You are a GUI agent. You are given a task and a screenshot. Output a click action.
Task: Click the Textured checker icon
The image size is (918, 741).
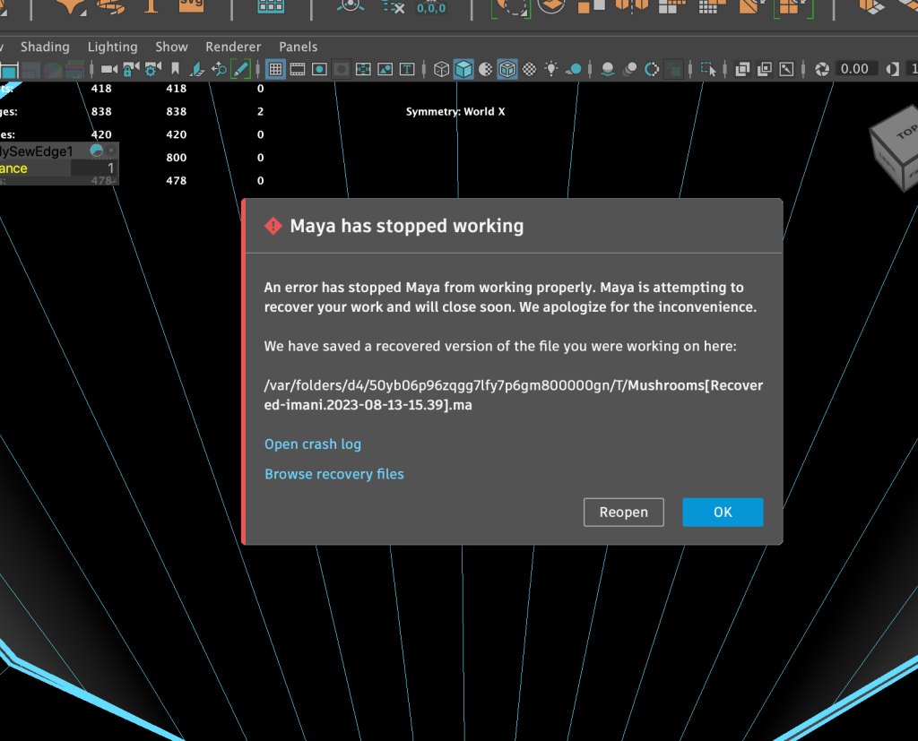click(x=529, y=69)
